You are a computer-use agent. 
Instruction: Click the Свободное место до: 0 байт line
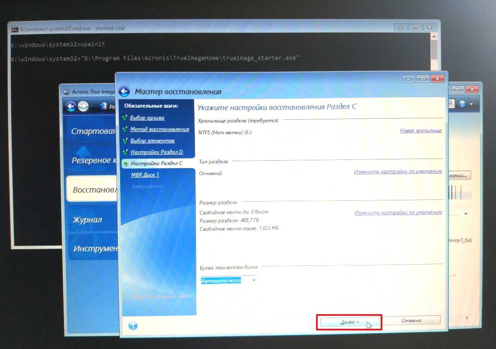tap(234, 212)
